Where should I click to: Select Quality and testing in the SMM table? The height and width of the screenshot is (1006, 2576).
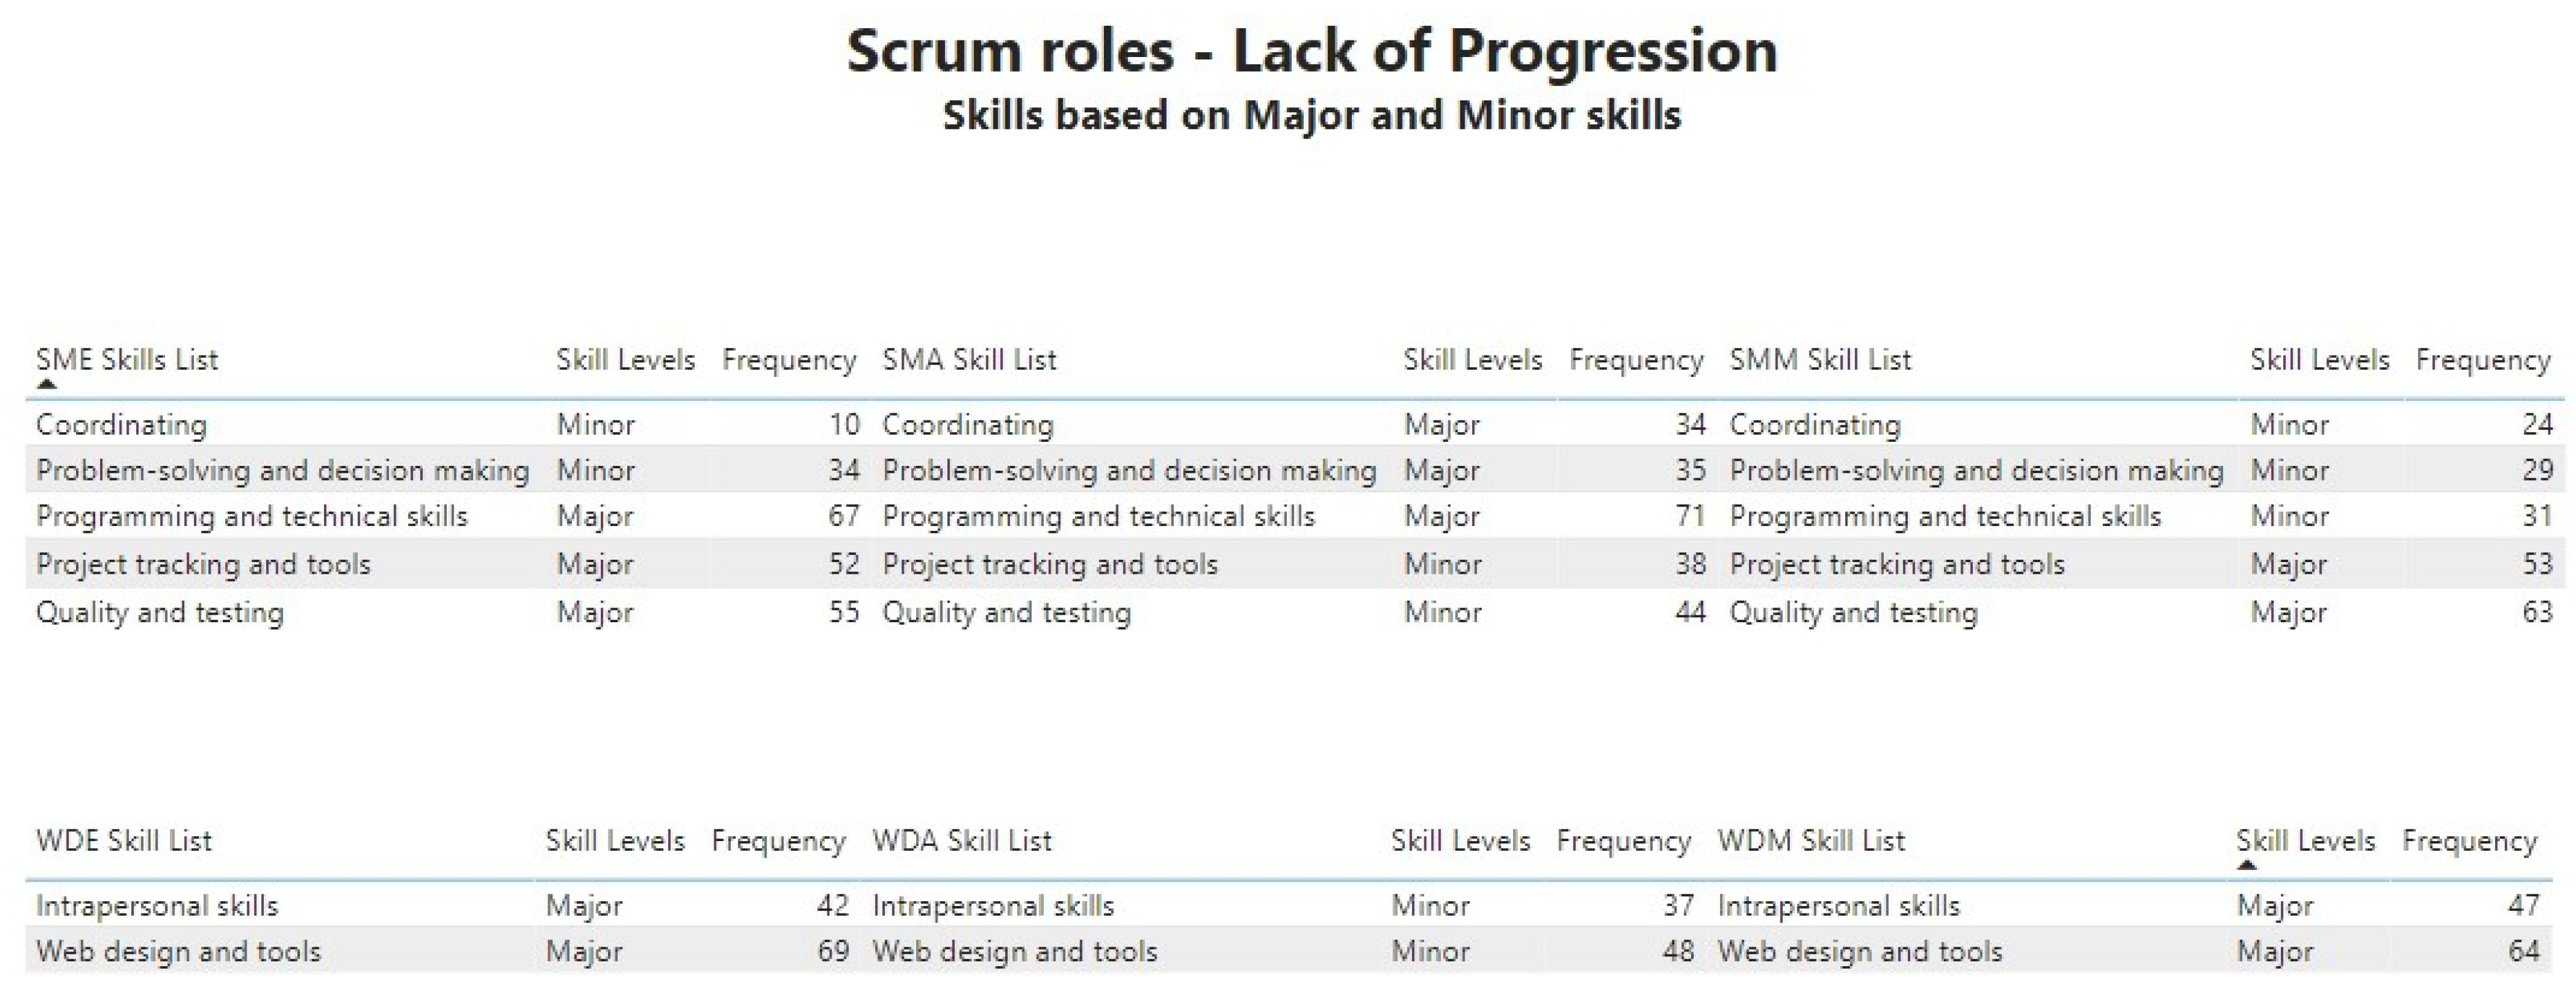tap(1853, 612)
